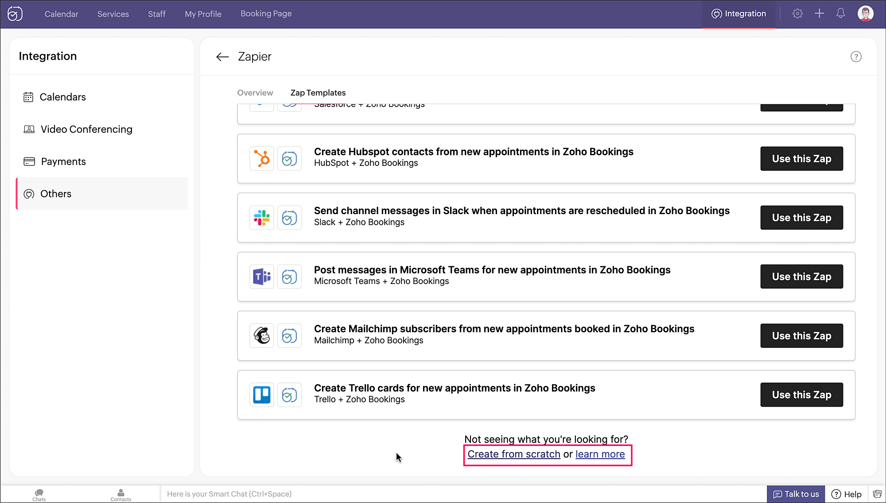
Task: Click the Create from scratch link
Action: tap(514, 454)
